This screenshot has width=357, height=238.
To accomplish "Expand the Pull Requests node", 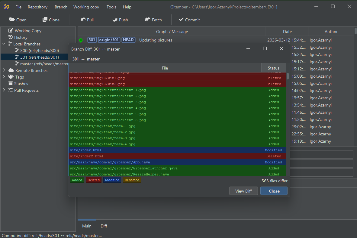I will pos(4,90).
